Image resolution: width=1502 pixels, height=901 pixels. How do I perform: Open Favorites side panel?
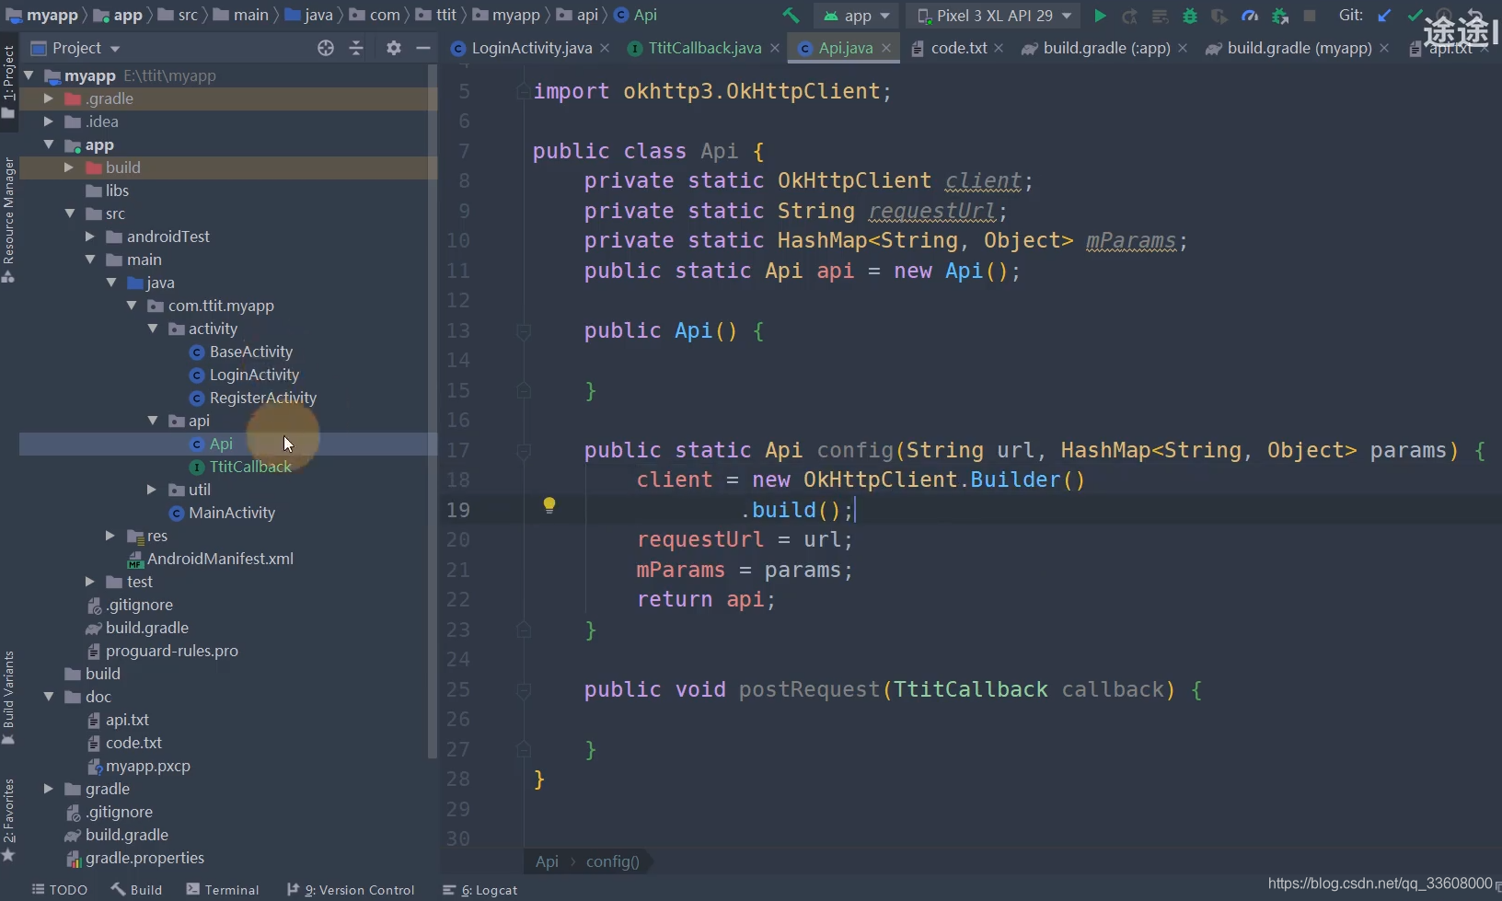coord(8,820)
